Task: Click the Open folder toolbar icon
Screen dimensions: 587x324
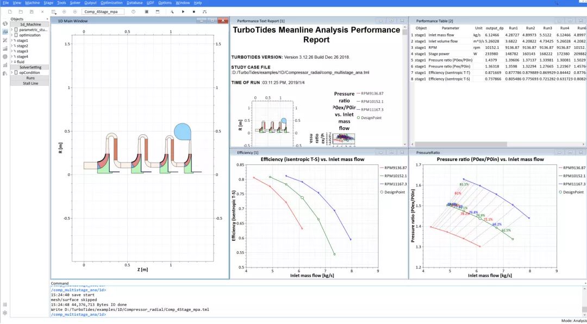Action: 21,11
